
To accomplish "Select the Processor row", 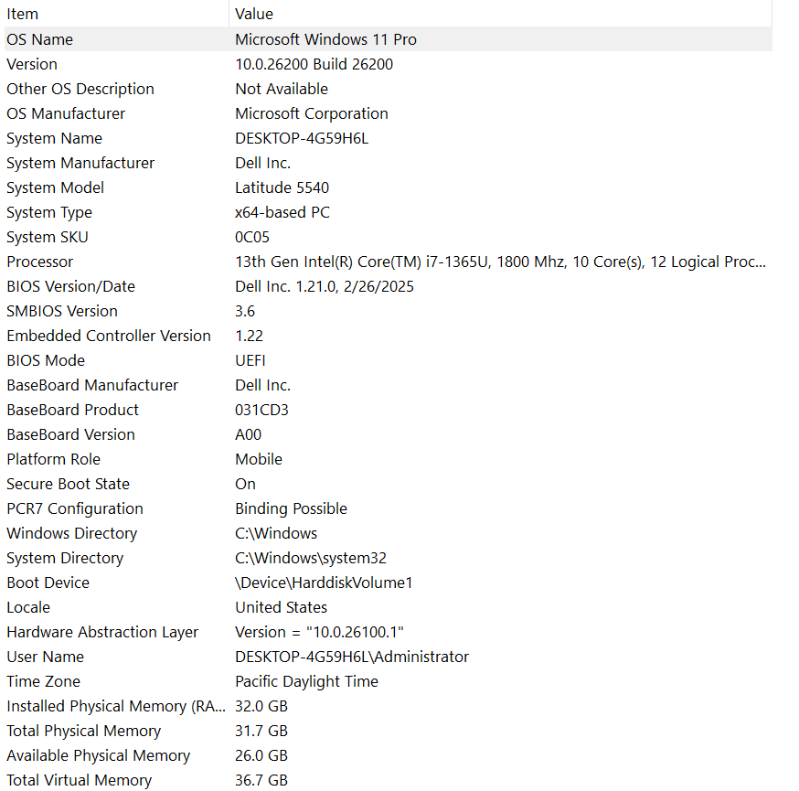I will (x=389, y=262).
